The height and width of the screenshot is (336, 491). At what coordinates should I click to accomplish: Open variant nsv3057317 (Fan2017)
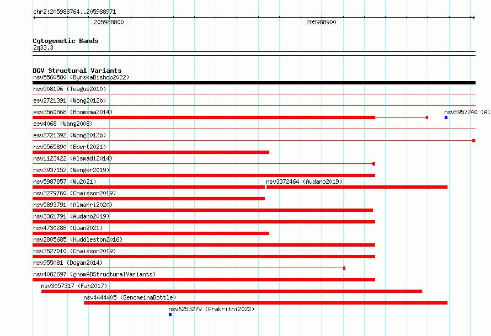[x=74, y=286]
